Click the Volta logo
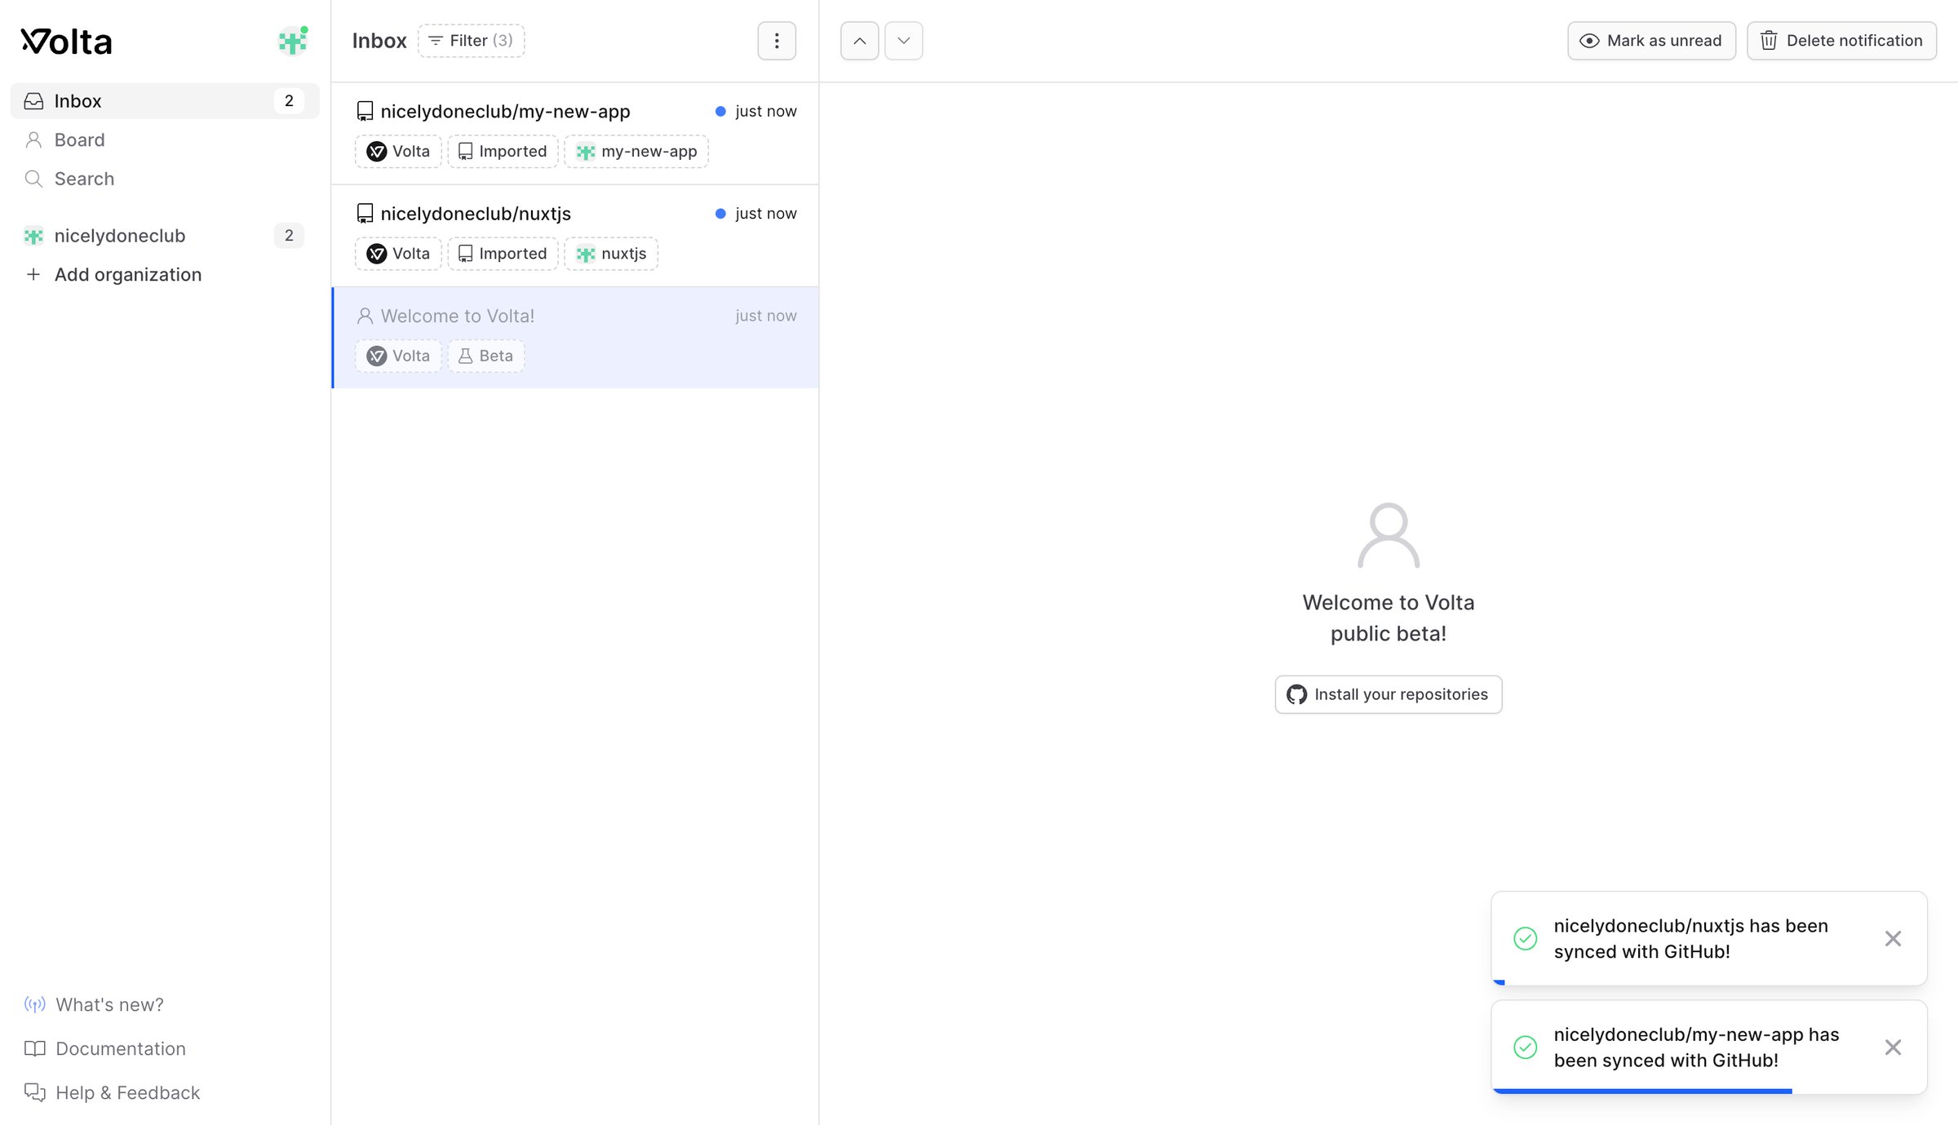 coord(66,42)
